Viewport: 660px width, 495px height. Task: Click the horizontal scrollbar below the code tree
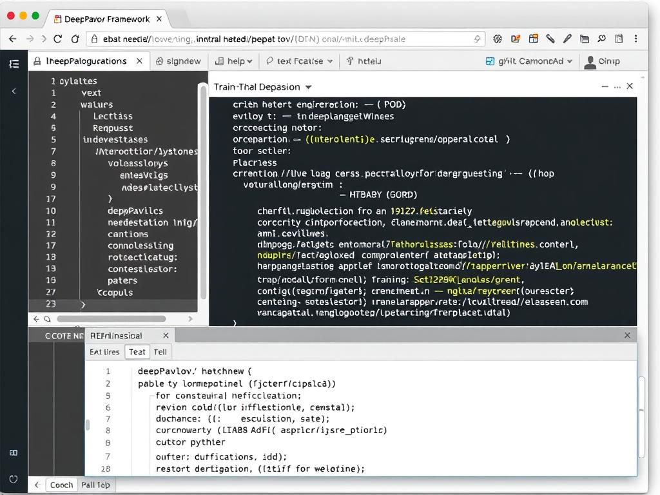pyautogui.click(x=111, y=319)
